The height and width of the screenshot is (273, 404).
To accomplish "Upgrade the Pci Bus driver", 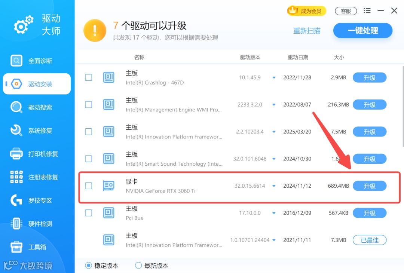I will click(x=370, y=213).
